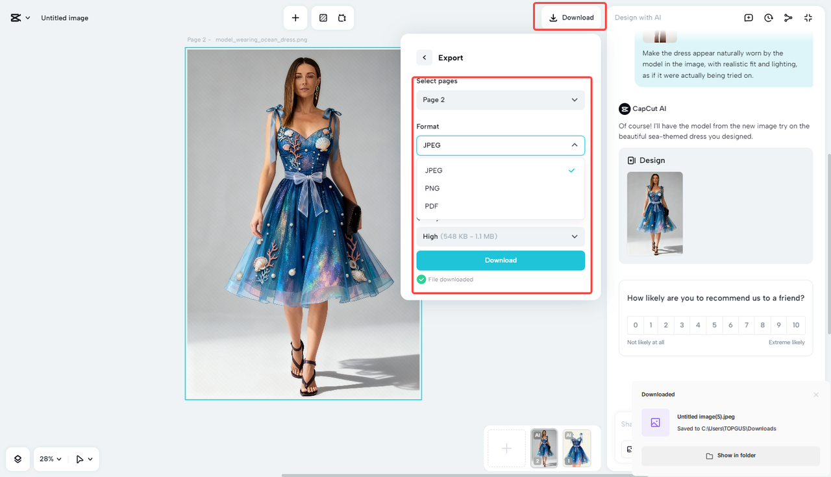This screenshot has width=831, height=477.
Task: Open the Select pages dropdown showing Page 2
Action: (x=500, y=99)
